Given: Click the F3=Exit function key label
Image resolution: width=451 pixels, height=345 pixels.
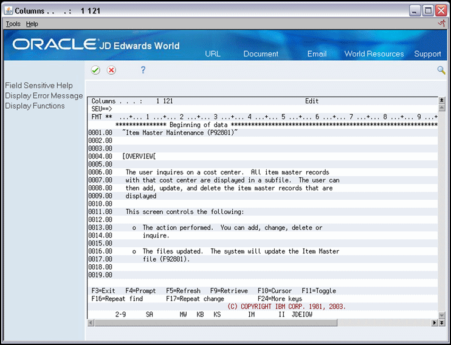Looking at the screenshot, I should 103,291.
